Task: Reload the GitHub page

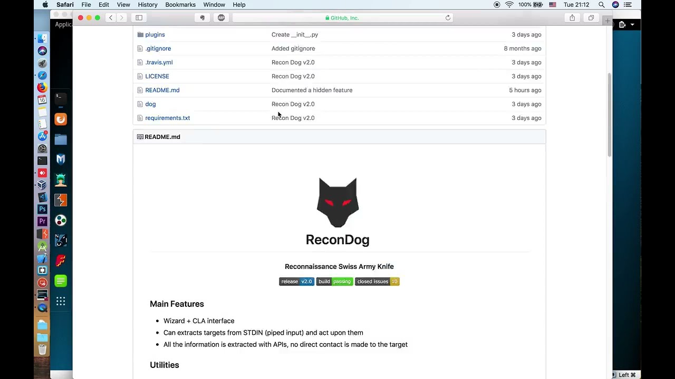Action: point(448,18)
